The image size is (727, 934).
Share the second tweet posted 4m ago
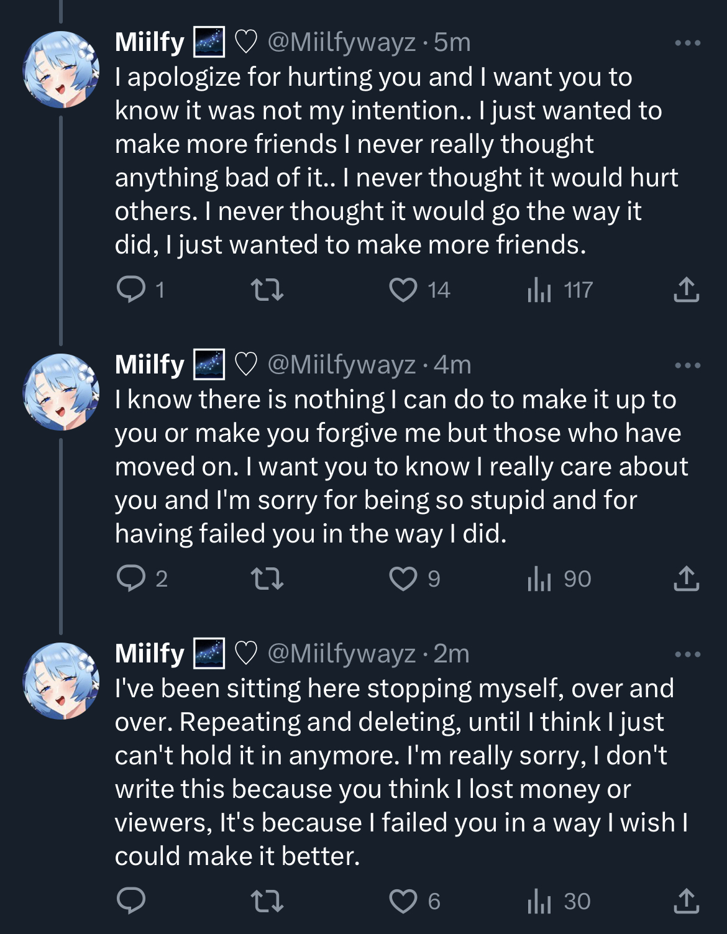pos(687,579)
